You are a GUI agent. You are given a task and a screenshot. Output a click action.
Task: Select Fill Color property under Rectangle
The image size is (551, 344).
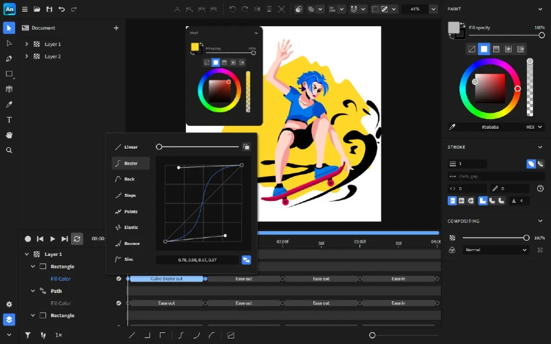click(61, 279)
